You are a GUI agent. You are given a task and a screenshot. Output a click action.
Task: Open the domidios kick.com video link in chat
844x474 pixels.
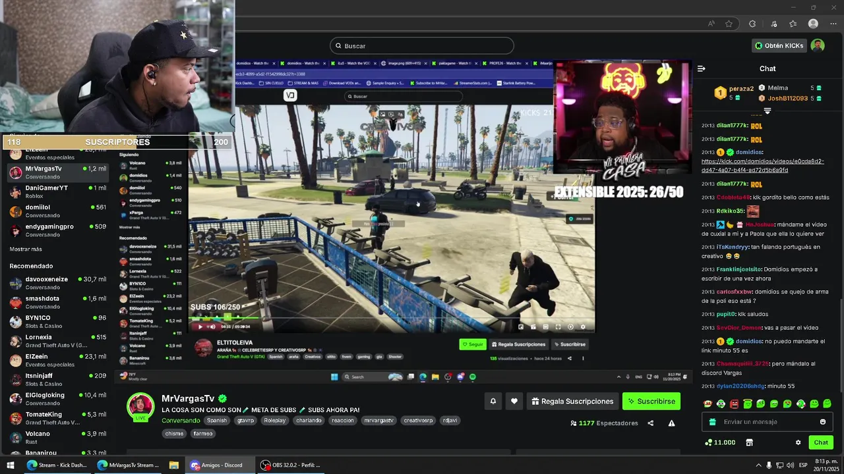pyautogui.click(x=763, y=165)
